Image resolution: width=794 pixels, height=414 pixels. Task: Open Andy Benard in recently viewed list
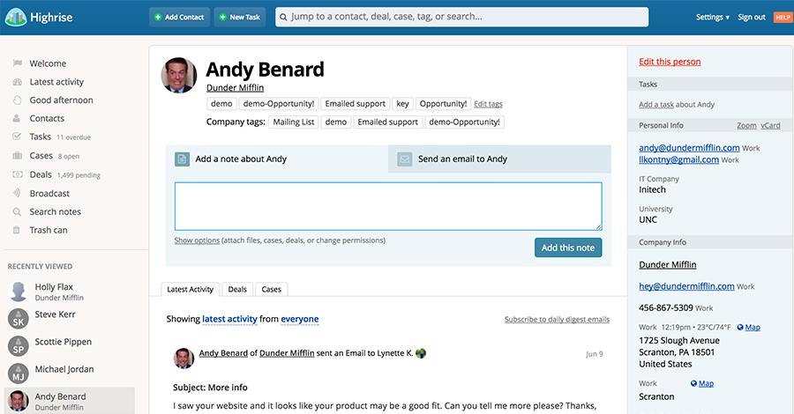click(x=70, y=401)
